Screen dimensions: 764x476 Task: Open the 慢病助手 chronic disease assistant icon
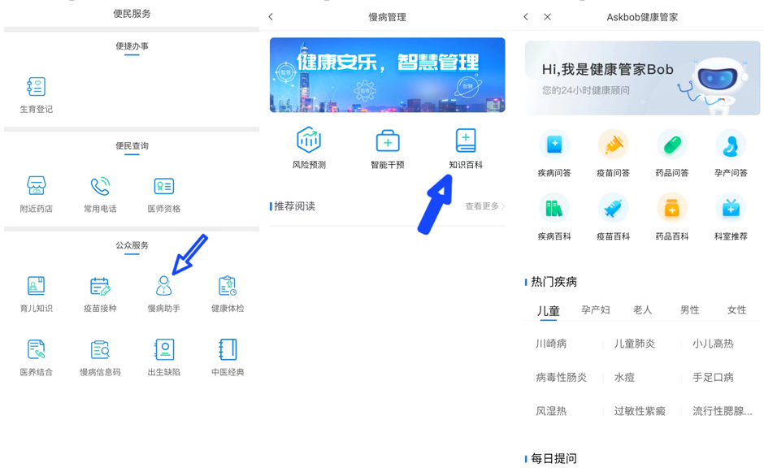pyautogui.click(x=163, y=286)
